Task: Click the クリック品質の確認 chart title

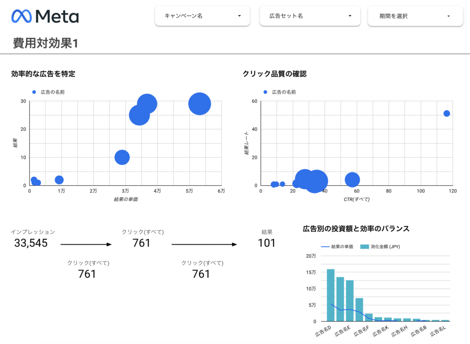Action: point(274,73)
